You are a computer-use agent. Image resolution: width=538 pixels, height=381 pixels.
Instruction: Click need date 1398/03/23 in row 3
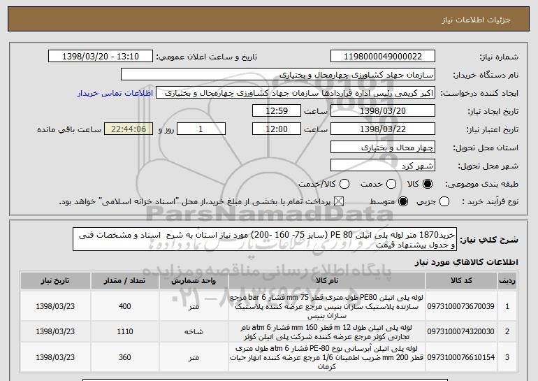point(55,357)
